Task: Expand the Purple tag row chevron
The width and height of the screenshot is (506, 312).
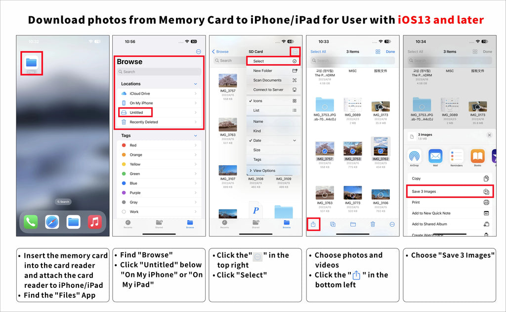Action: [196, 193]
